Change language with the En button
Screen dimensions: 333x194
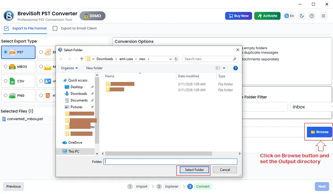pos(289,16)
